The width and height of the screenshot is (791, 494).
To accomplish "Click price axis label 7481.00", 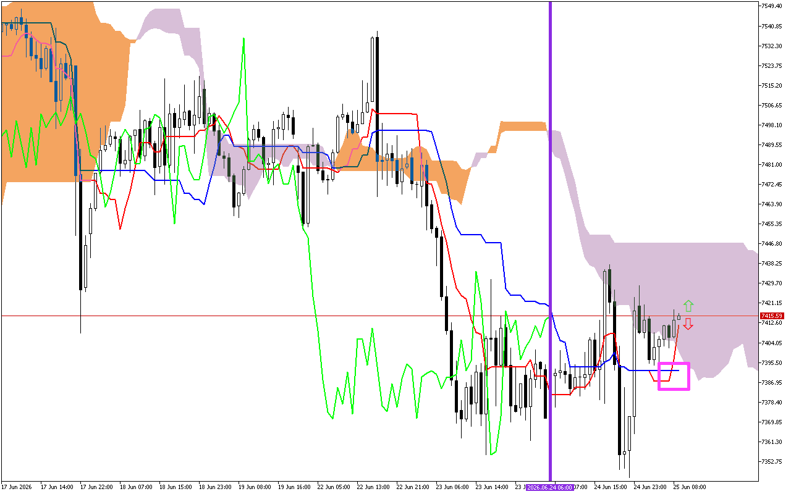I will click(772, 164).
